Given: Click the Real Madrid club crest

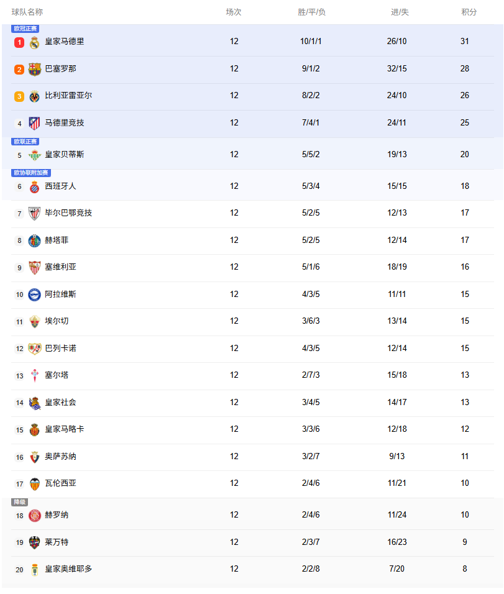Looking at the screenshot, I should tap(35, 42).
